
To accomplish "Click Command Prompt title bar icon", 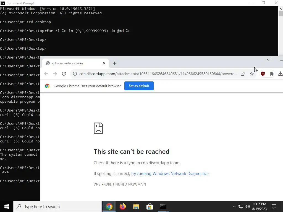I will 3,3.
